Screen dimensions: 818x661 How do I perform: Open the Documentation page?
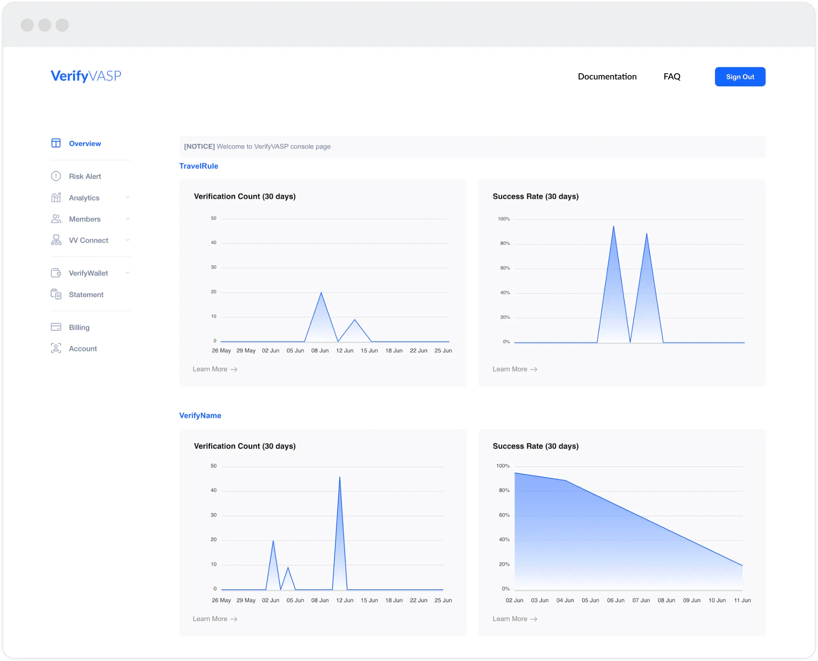[x=607, y=77]
